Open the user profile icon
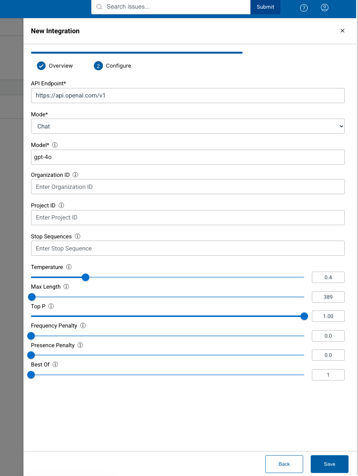 324,8
